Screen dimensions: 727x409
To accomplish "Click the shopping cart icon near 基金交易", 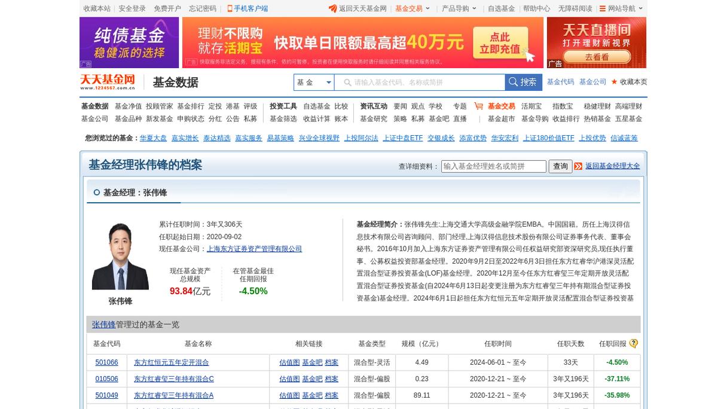I will tap(478, 106).
